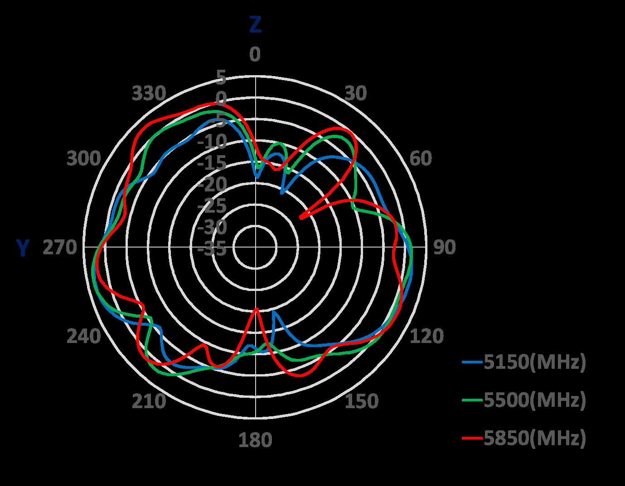
Task: Click the 180 degree angle label
Action: point(255,440)
